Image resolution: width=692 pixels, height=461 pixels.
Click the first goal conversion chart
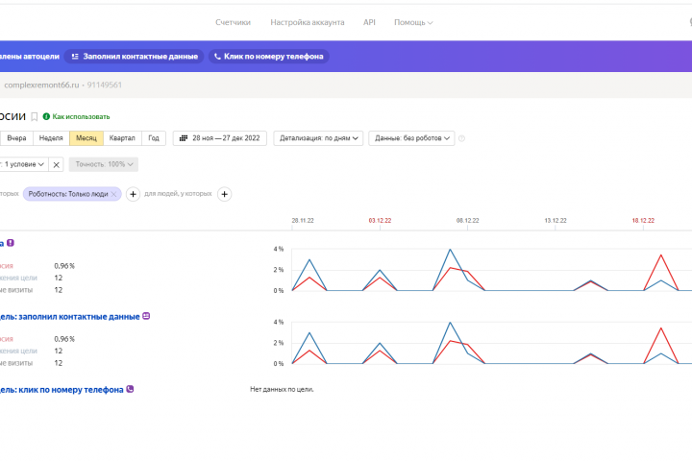[x=492, y=270]
